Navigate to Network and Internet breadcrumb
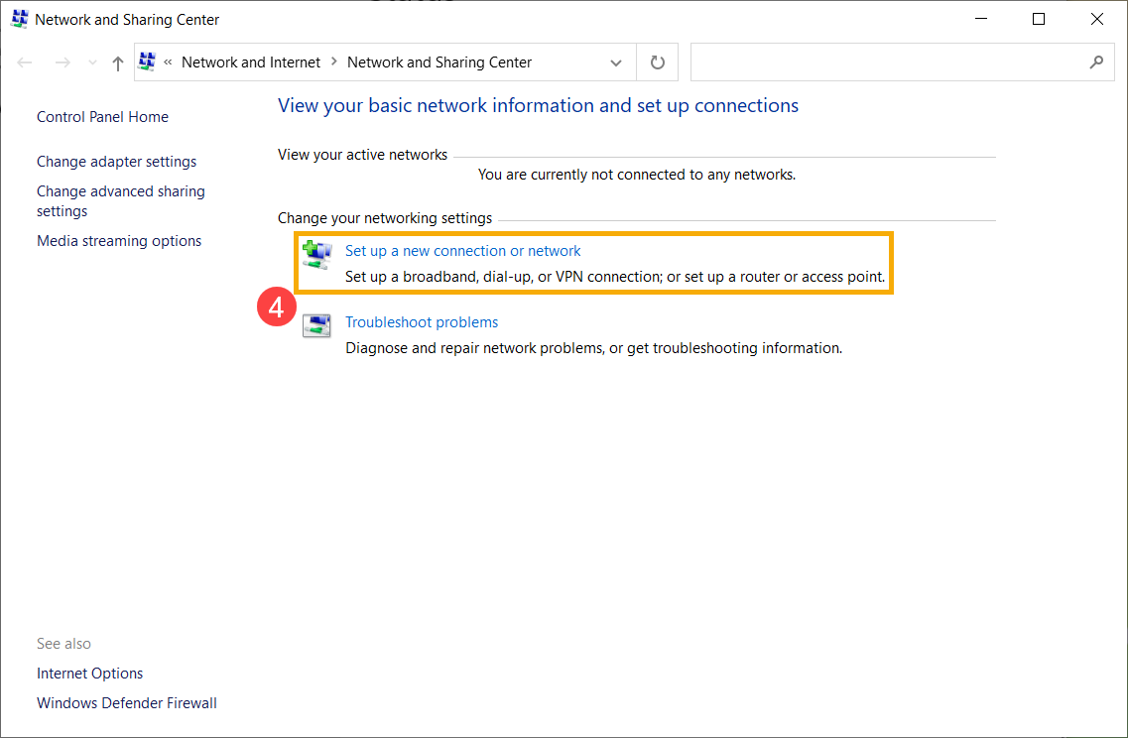 [x=251, y=62]
